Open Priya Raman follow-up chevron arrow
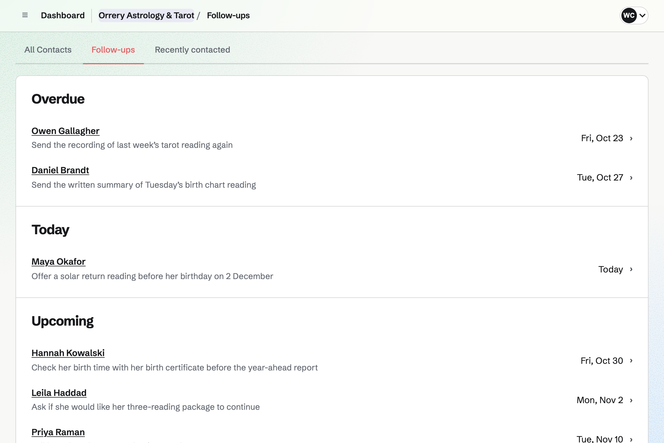 pyautogui.click(x=631, y=439)
